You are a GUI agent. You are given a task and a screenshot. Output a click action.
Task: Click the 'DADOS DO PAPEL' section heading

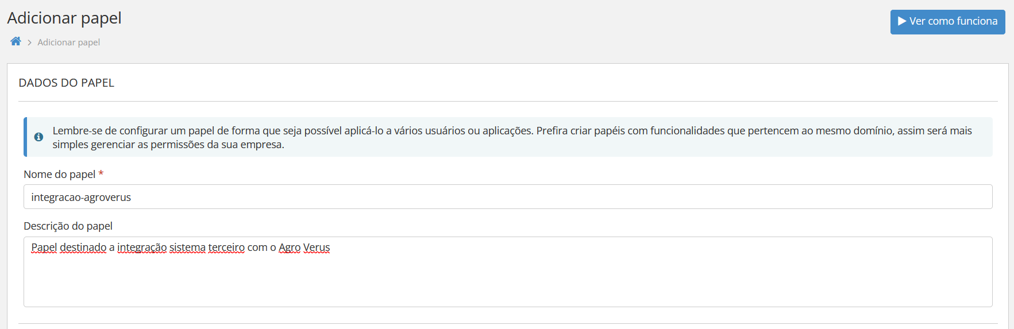click(x=66, y=83)
